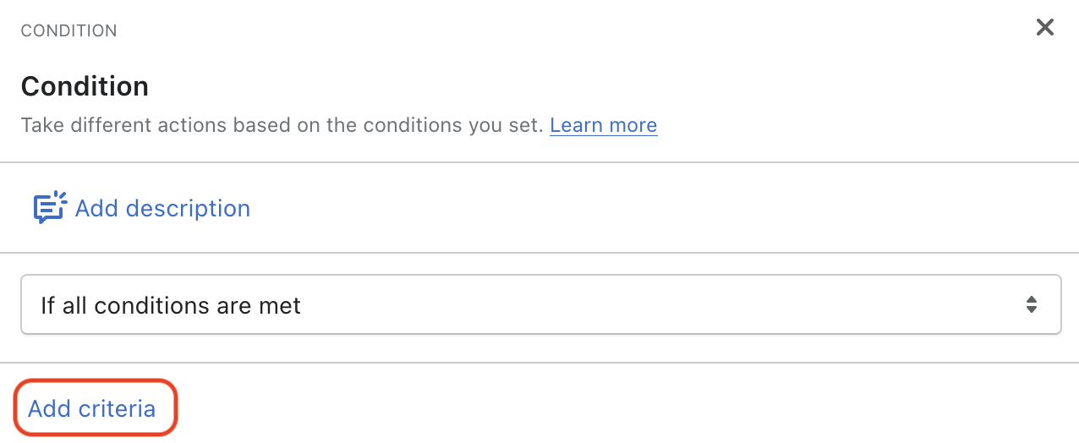Viewport: 1079px width, 443px height.
Task: Select the speech bubble icon beside Add description
Action: click(x=50, y=208)
